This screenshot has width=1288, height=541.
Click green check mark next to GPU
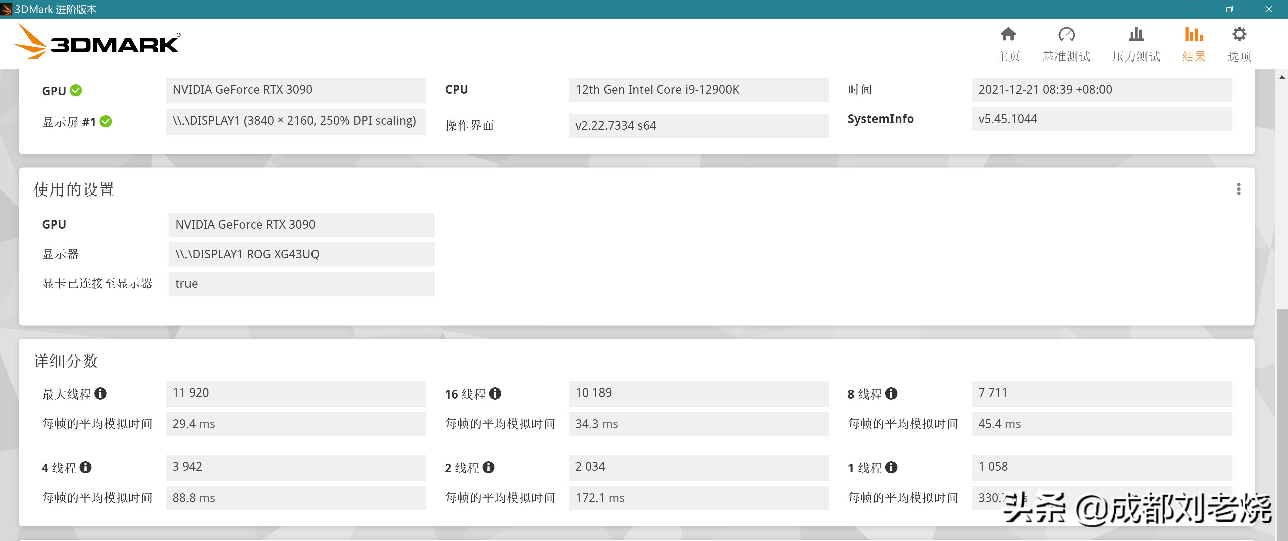(76, 90)
